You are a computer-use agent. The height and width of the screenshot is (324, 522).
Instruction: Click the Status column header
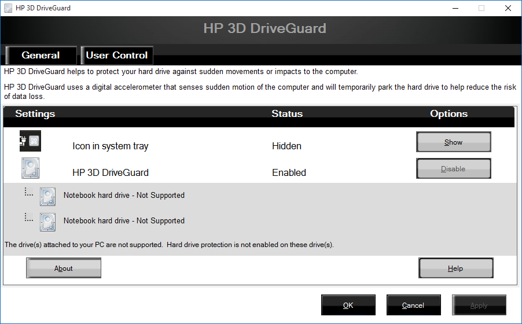[x=287, y=113]
